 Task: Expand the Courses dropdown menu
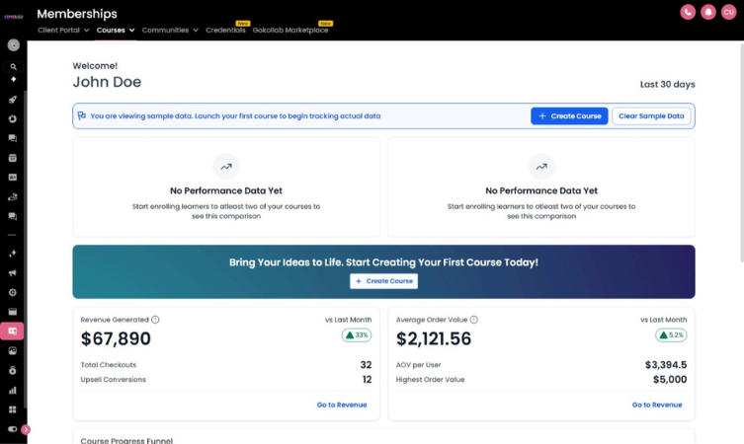pos(117,31)
